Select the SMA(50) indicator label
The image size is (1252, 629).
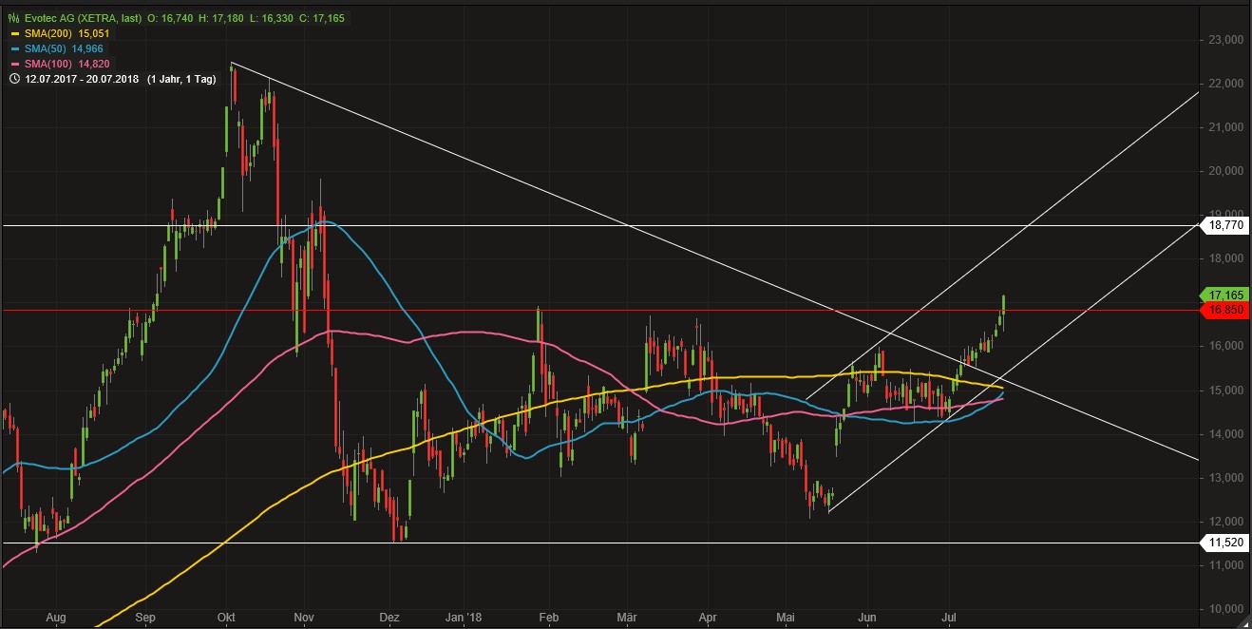tap(44, 48)
